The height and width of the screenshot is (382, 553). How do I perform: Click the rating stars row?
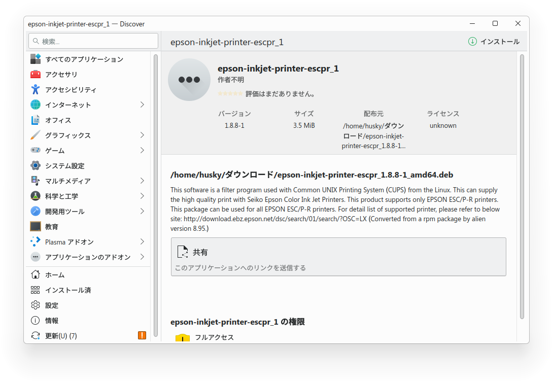[x=230, y=94]
